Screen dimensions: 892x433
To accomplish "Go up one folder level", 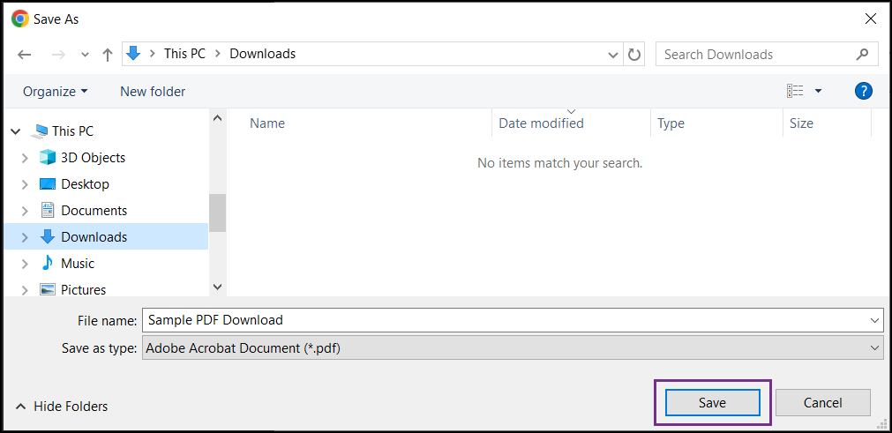I will 108,55.
